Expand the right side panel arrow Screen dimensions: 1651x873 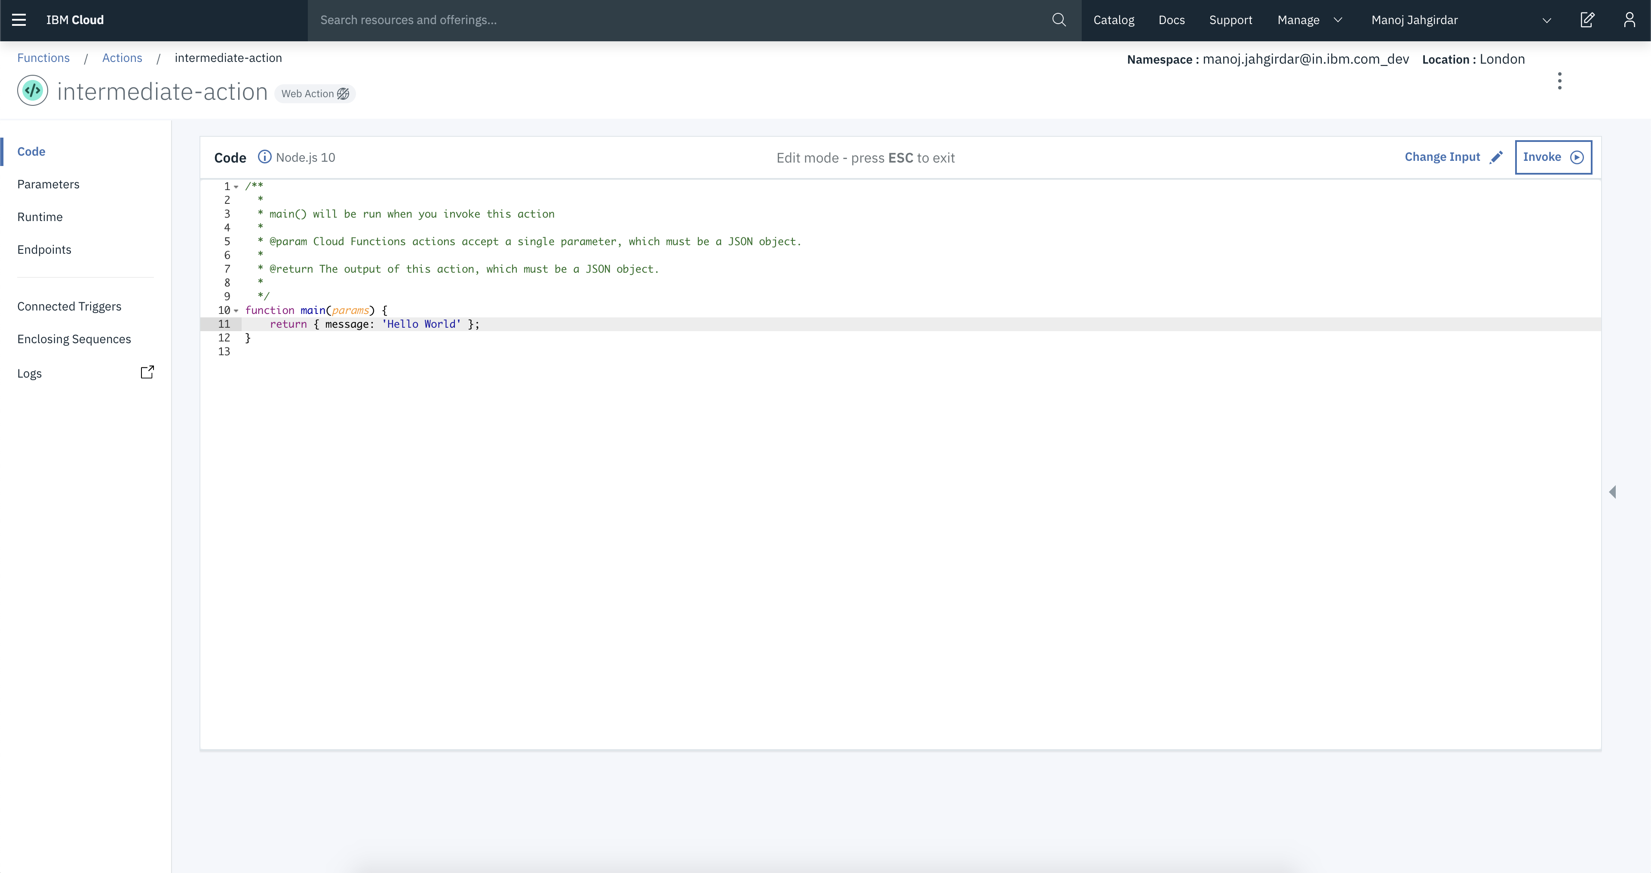point(1613,492)
